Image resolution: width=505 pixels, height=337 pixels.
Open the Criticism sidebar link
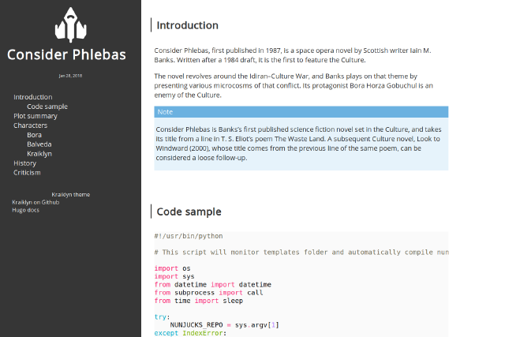coord(27,173)
